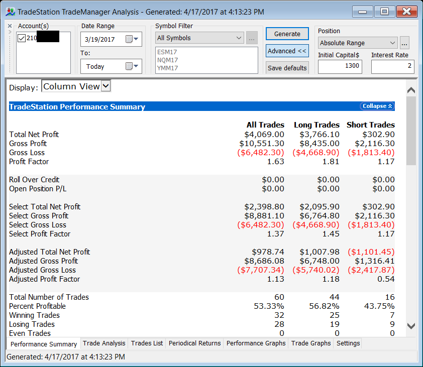The width and height of the screenshot is (423, 367).
Task: Switch to the Trade Analysis tab
Action: point(104,343)
